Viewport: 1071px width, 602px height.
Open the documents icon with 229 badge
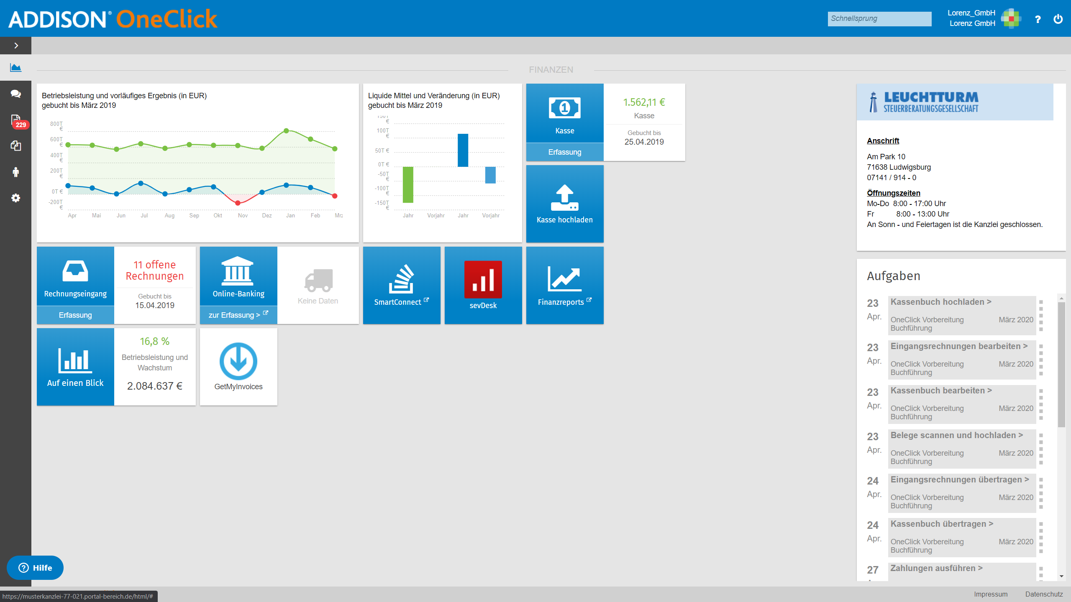click(x=17, y=121)
